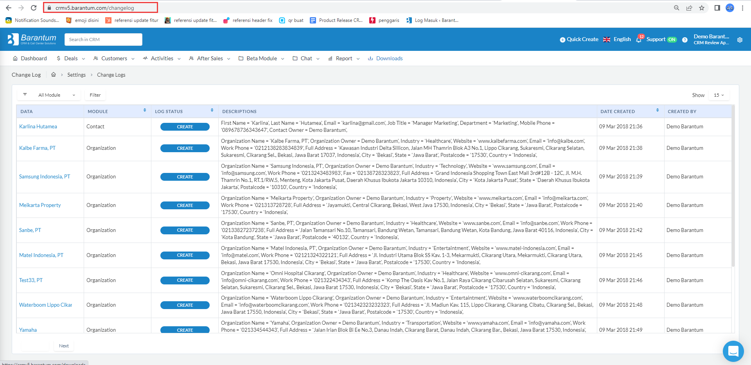Sort by Date Created column arrows

(x=658, y=110)
